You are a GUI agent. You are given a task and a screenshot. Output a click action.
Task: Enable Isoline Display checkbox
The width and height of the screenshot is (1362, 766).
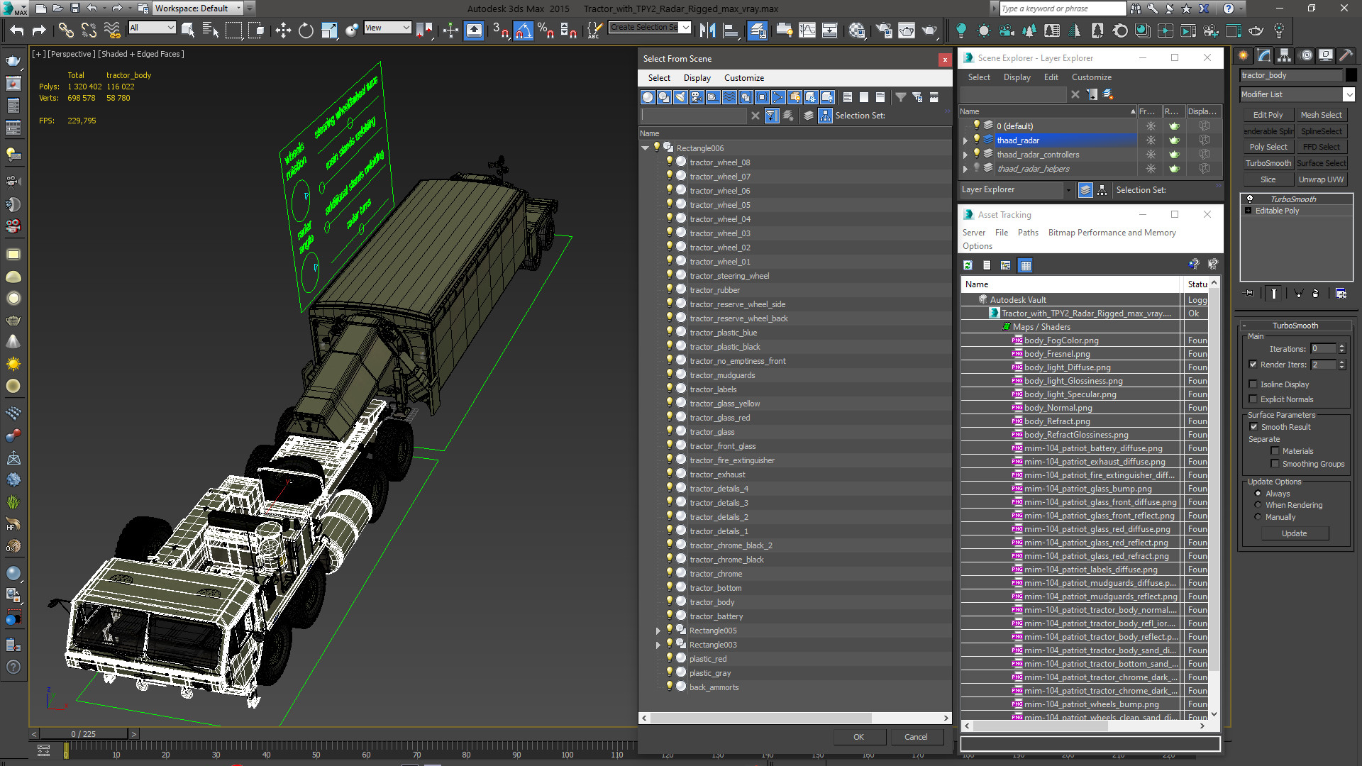point(1253,384)
